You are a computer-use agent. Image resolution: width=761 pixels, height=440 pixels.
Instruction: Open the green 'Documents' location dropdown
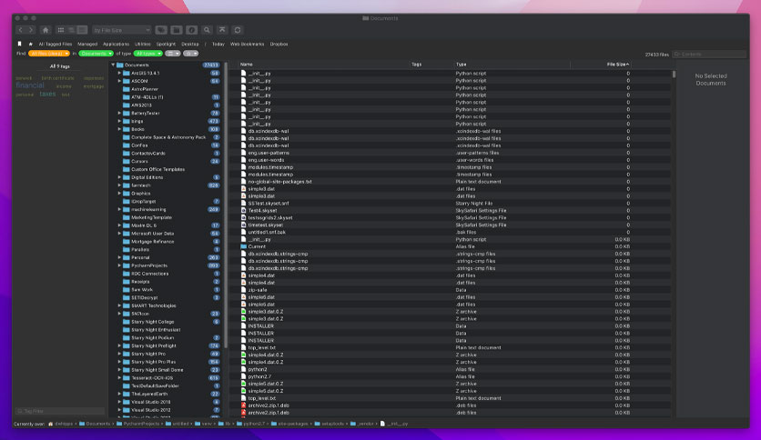click(96, 54)
